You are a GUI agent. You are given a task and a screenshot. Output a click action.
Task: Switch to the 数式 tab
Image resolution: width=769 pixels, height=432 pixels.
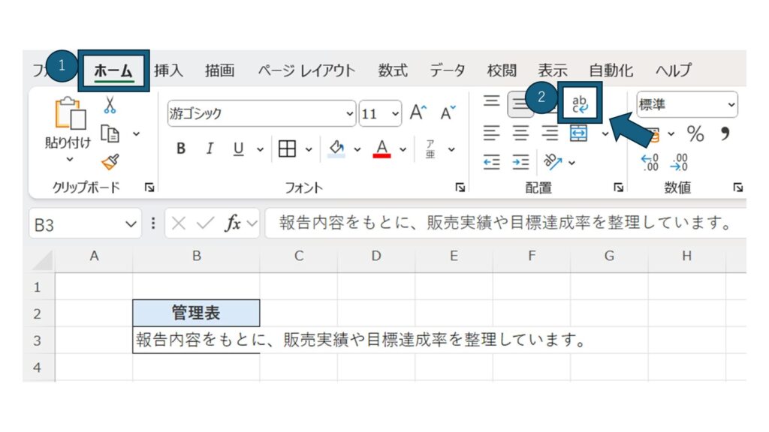pyautogui.click(x=393, y=70)
